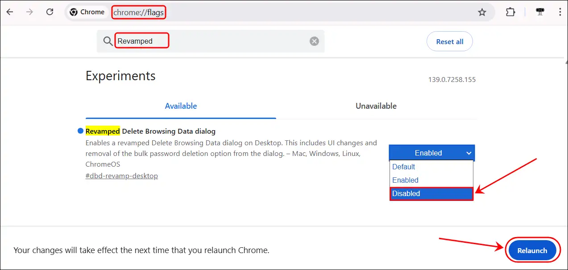This screenshot has height=270, width=568.
Task: Choose Enabled in the flag dropdown list
Action: click(431, 180)
